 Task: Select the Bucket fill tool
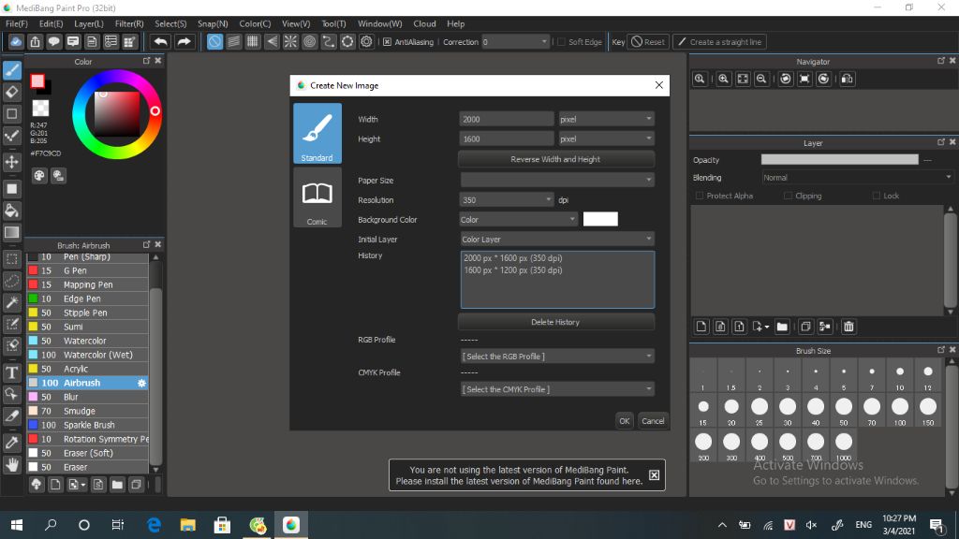pyautogui.click(x=11, y=211)
